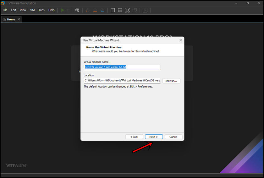264x178 pixels.
Task: Close the Home tab
Action: click(x=19, y=19)
